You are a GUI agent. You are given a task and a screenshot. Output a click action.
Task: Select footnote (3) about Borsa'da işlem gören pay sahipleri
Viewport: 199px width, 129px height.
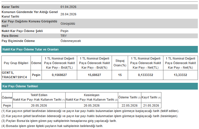tap(59, 121)
